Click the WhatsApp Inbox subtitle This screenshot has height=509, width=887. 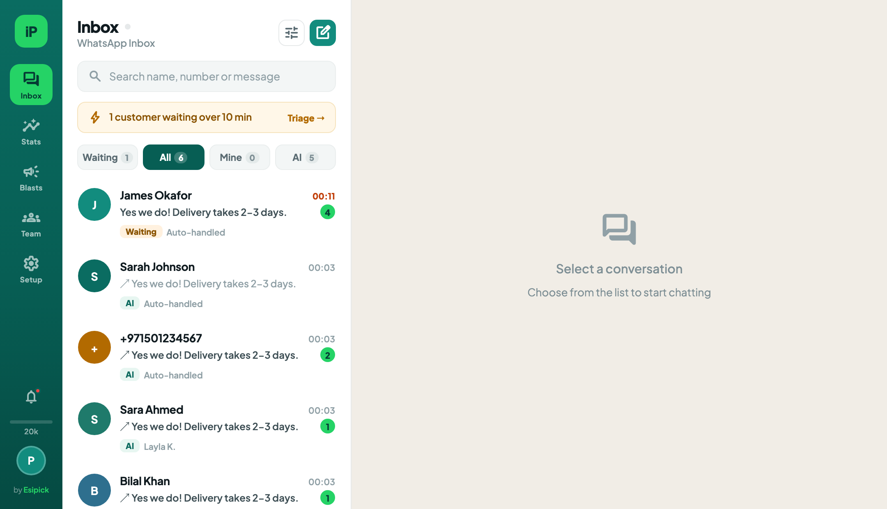[x=116, y=43]
